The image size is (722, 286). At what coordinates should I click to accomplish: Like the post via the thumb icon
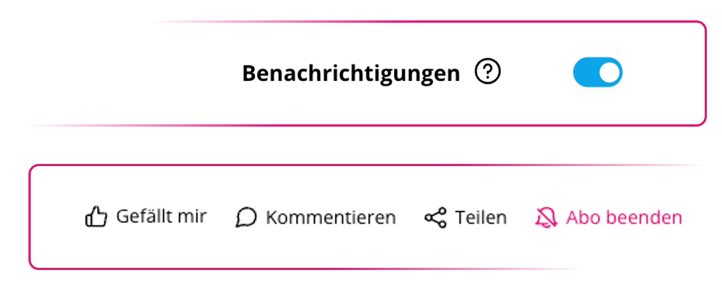(96, 217)
